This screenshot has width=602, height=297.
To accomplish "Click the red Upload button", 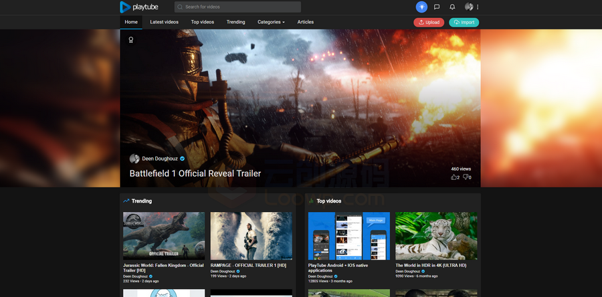I will coord(429,22).
